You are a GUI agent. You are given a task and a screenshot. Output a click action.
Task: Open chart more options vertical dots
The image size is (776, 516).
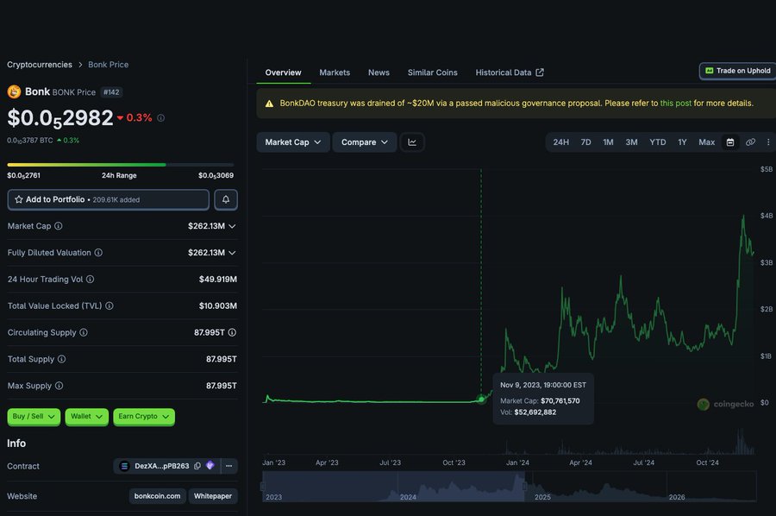click(768, 142)
